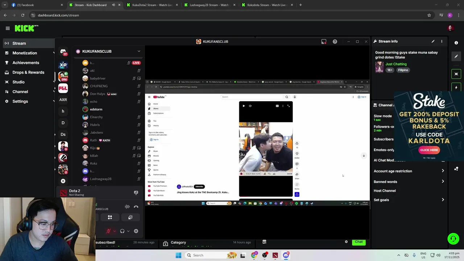464x261 pixels.
Task: Open the Discord inbox icon
Action: pos(324,42)
